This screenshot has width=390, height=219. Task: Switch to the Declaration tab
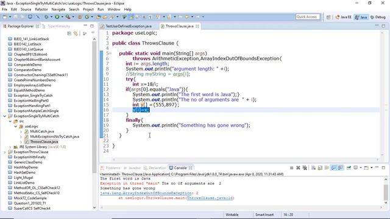click(x=154, y=168)
